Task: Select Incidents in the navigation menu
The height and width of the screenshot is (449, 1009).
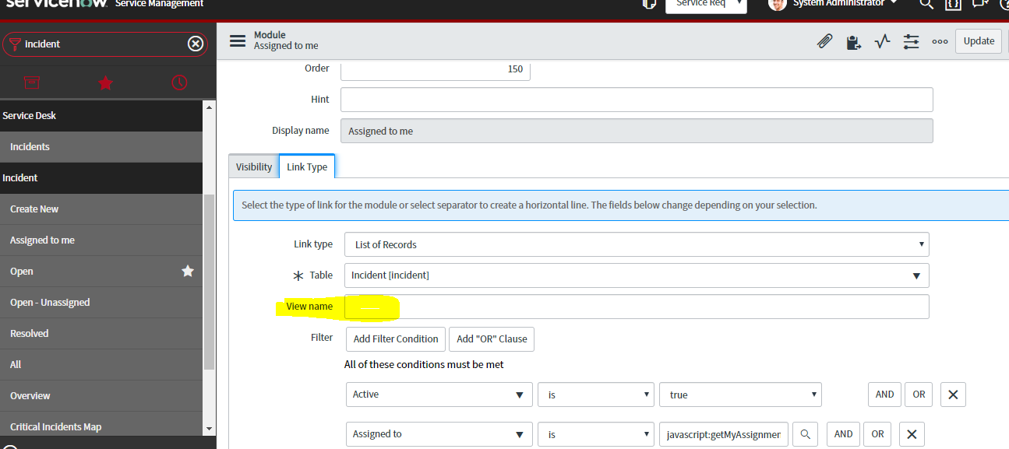Action: point(30,146)
